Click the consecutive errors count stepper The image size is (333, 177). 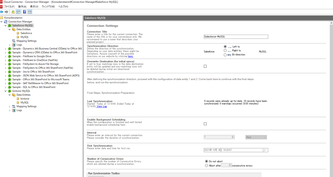[x=230, y=165]
